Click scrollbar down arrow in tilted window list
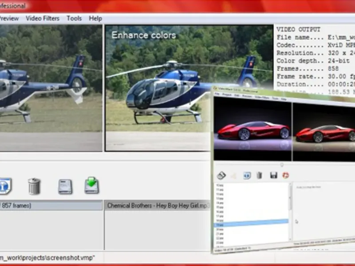This screenshot has height=266, width=355. 290,239
